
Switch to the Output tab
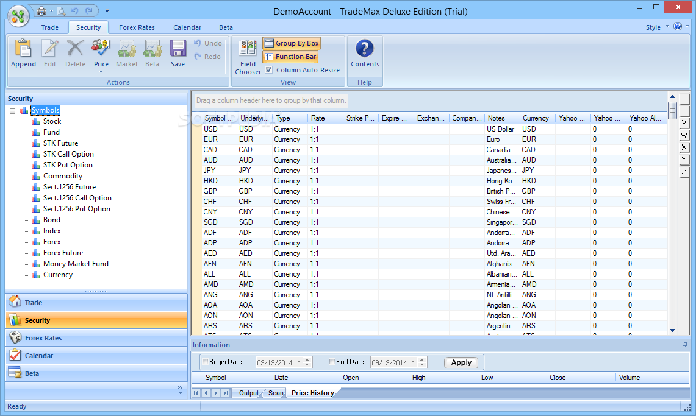coord(249,393)
